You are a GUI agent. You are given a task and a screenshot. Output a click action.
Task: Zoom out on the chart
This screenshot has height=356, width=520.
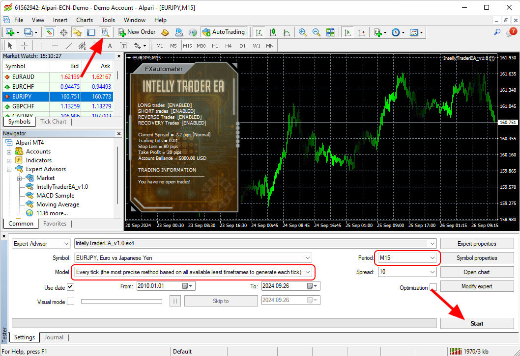317,32
